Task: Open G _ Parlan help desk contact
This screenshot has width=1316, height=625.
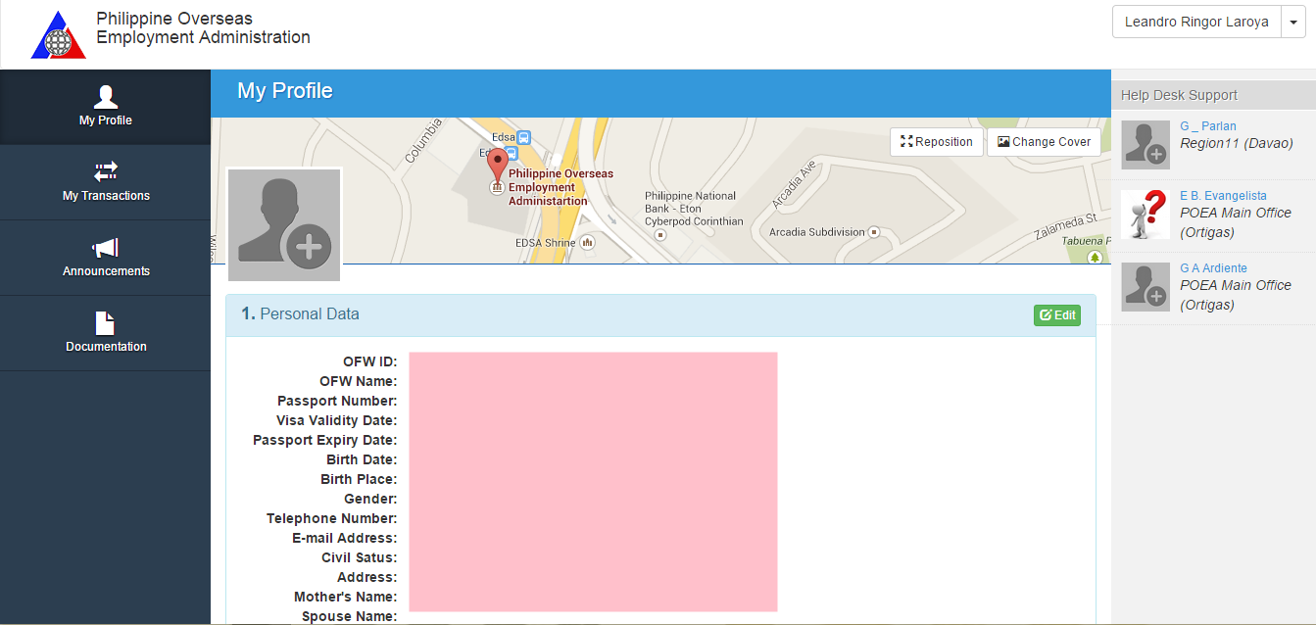Action: (x=1207, y=126)
